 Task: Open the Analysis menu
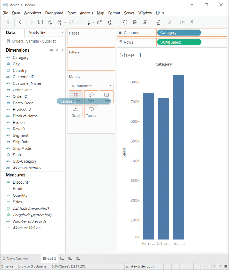pyautogui.click(x=86, y=13)
